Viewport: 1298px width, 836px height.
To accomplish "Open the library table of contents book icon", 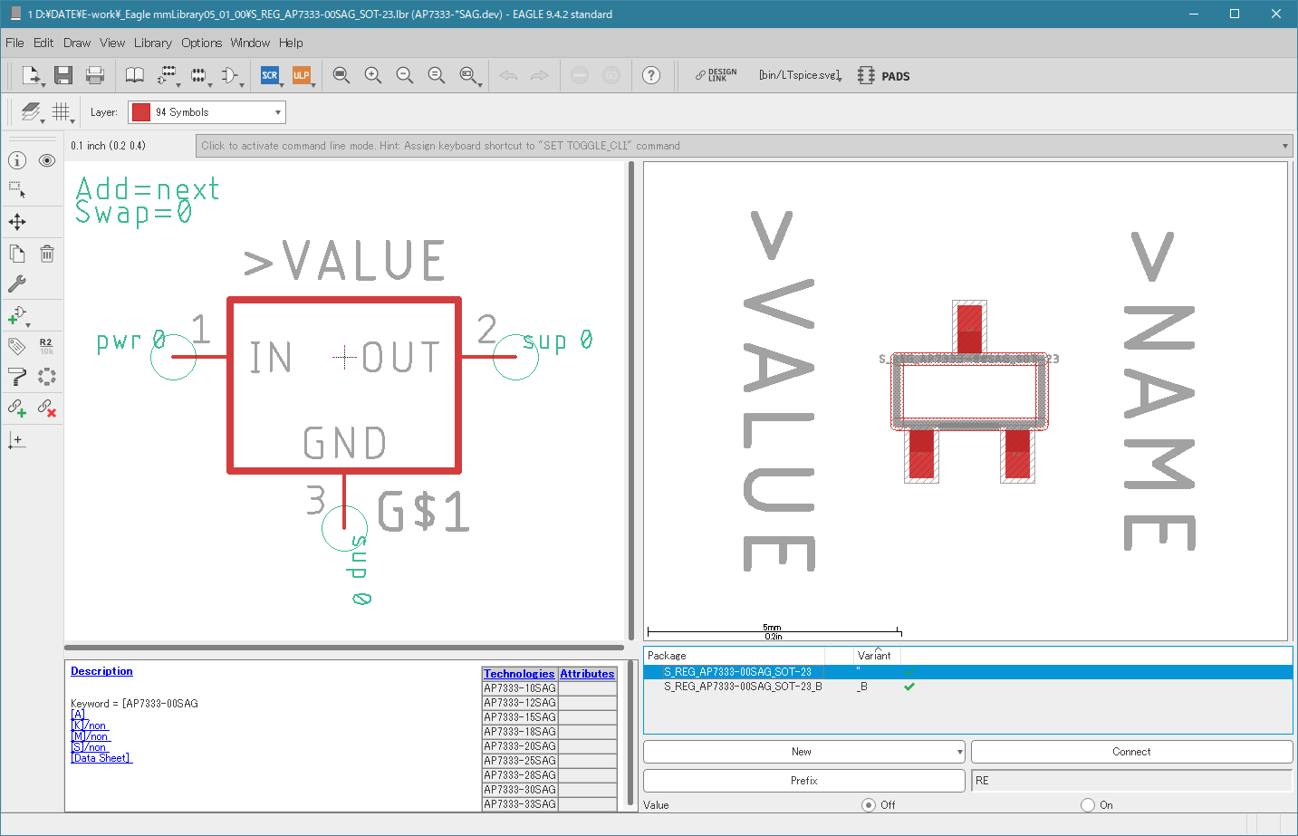I will tap(134, 75).
